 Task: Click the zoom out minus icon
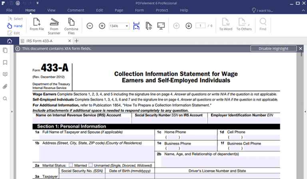[90, 26]
